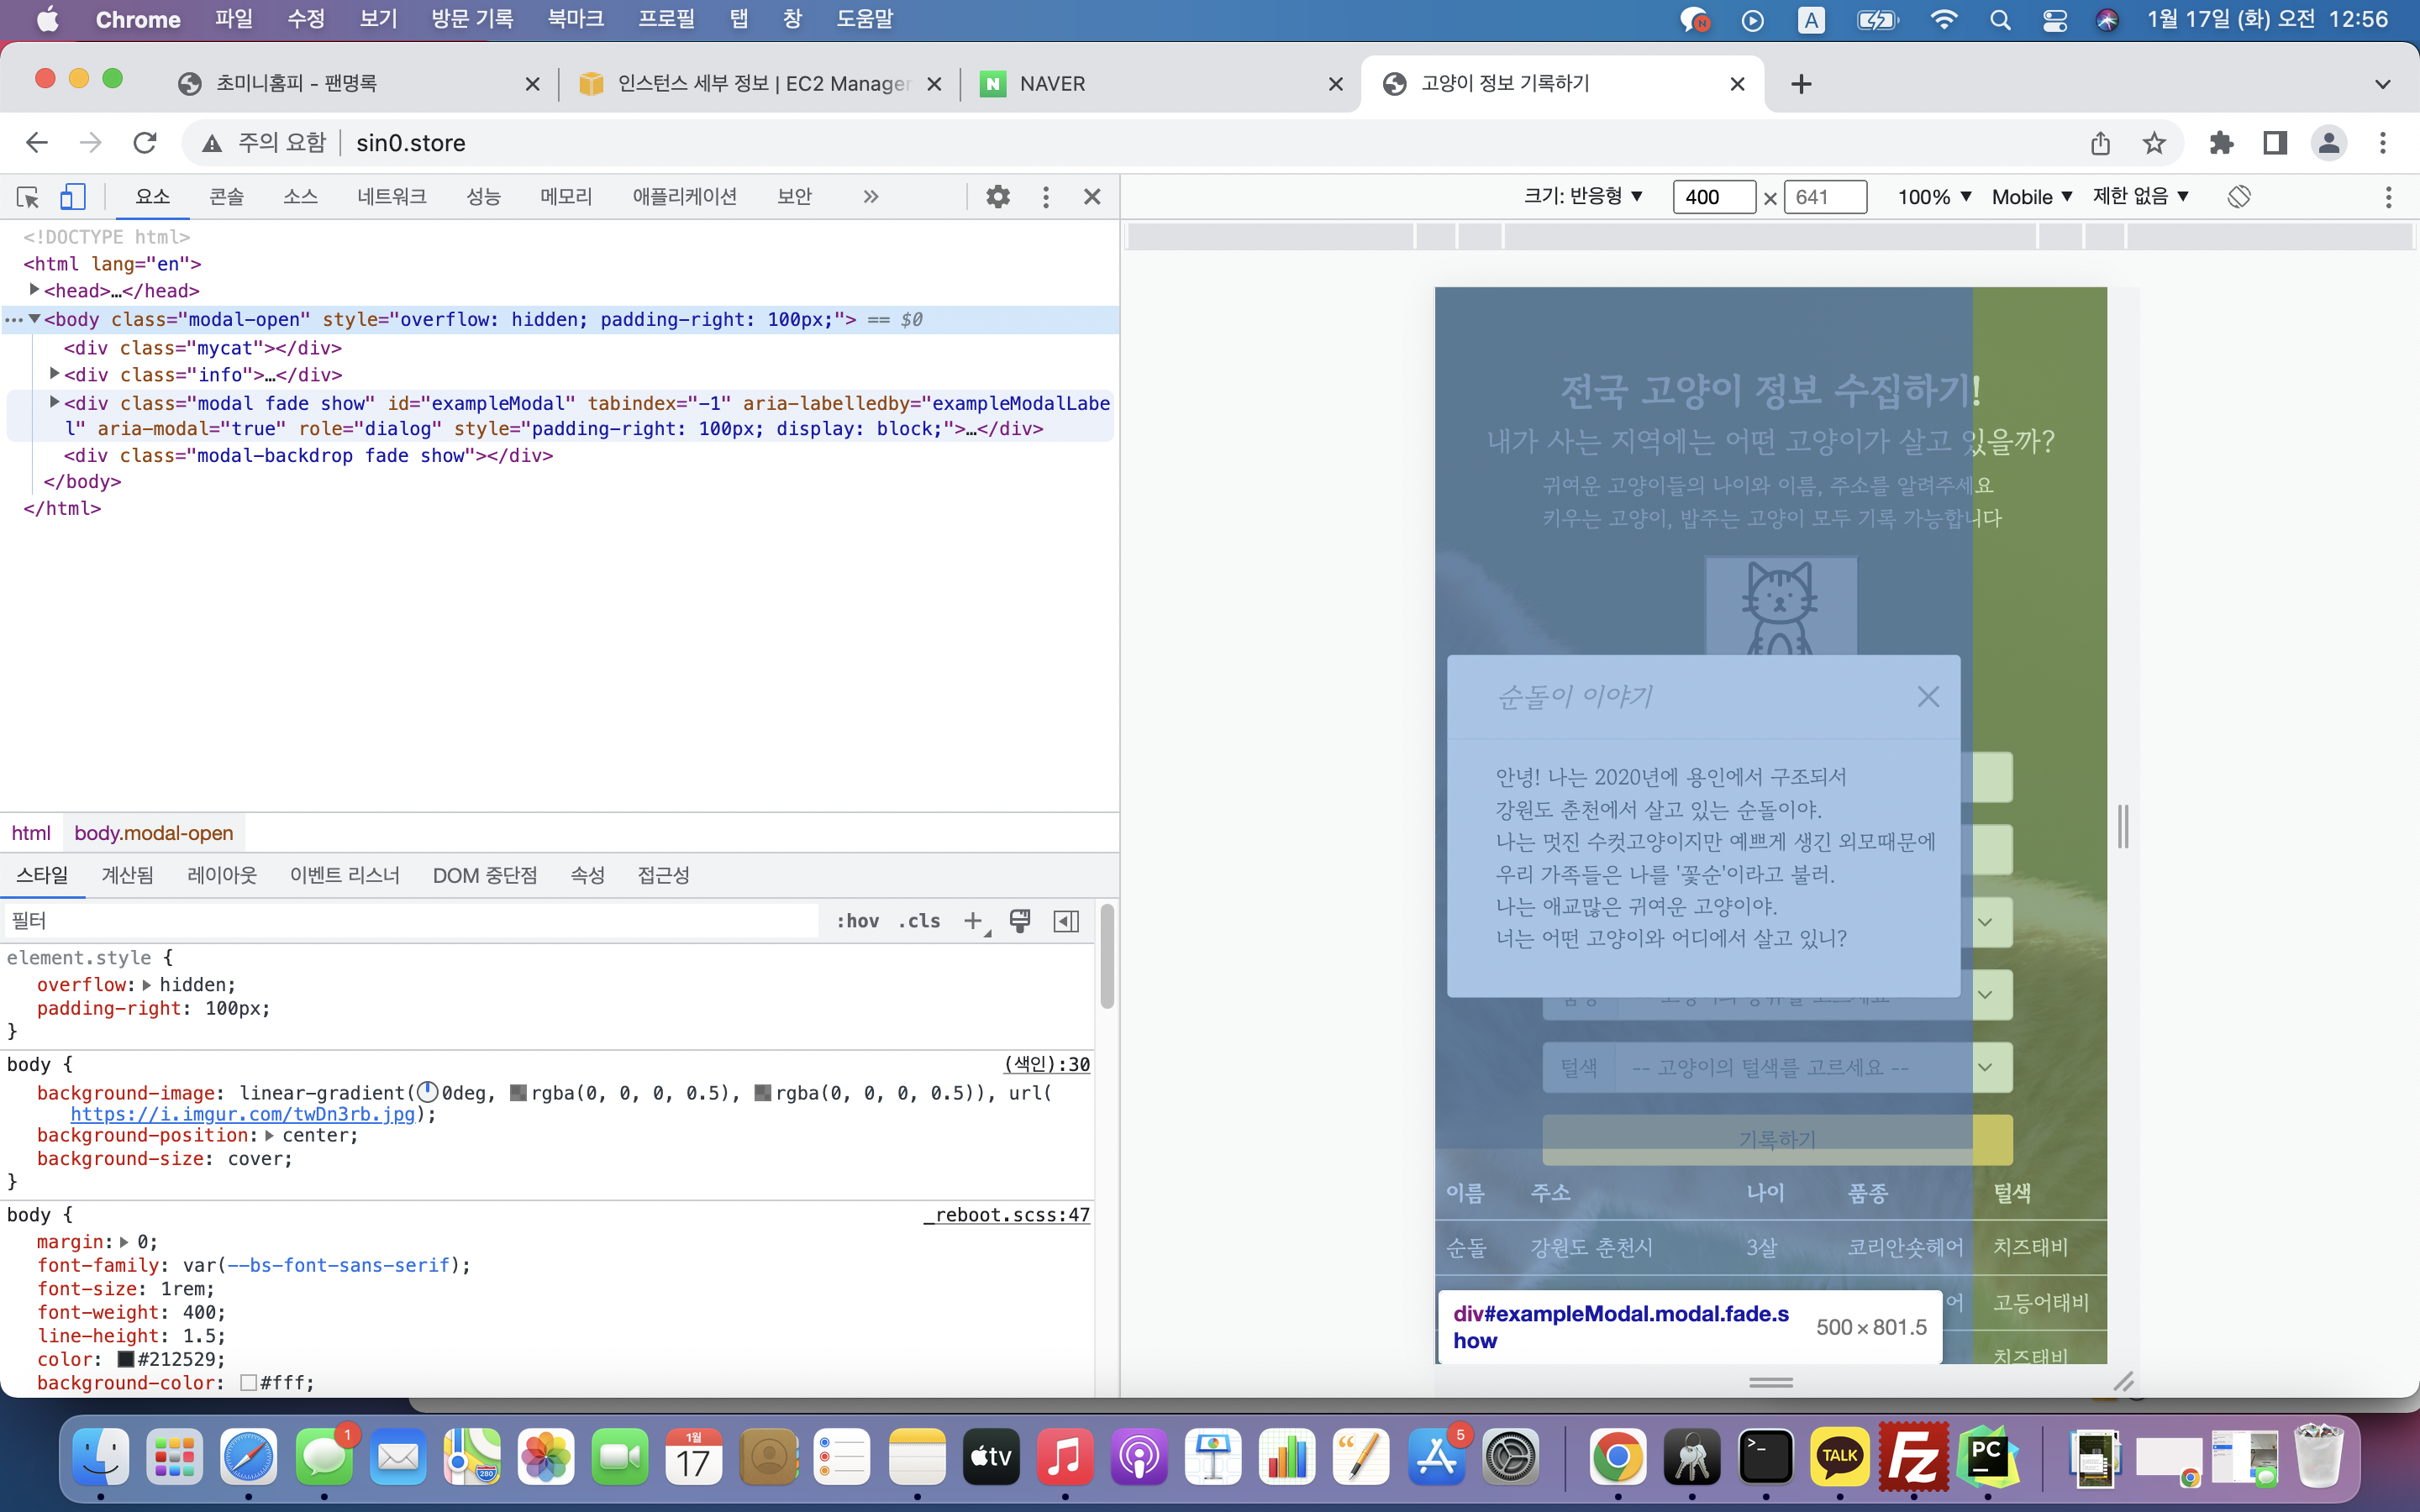Expand the background-position property

[x=269, y=1135]
